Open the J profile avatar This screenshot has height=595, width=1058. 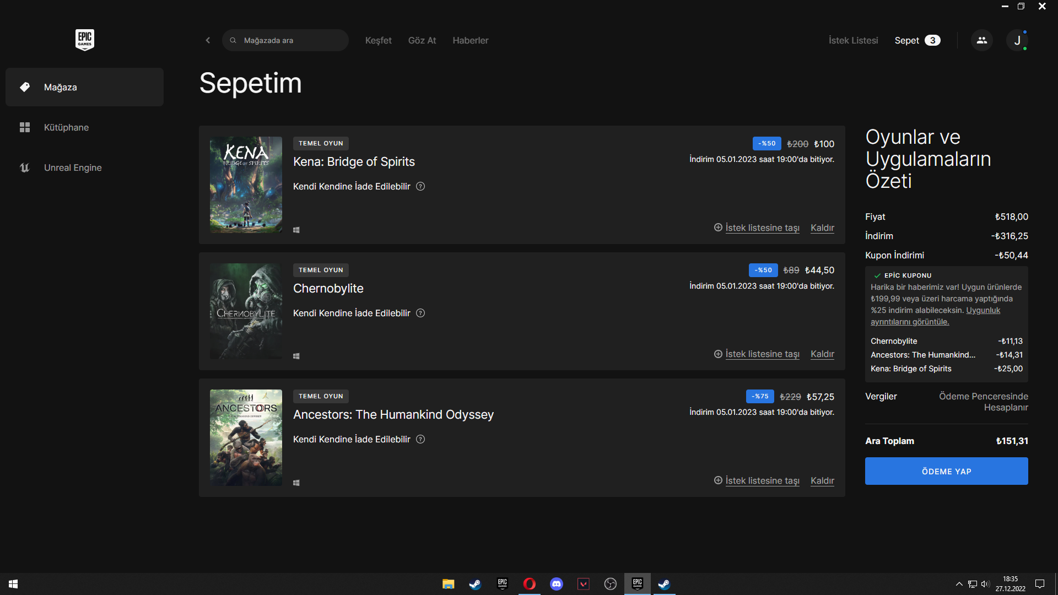point(1017,40)
